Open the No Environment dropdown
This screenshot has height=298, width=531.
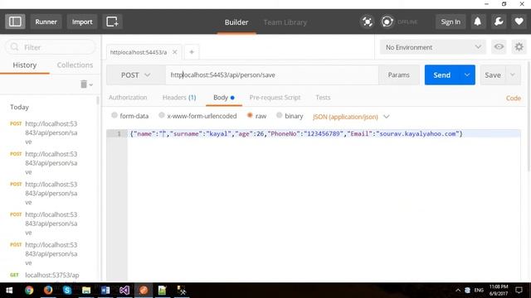click(x=433, y=47)
